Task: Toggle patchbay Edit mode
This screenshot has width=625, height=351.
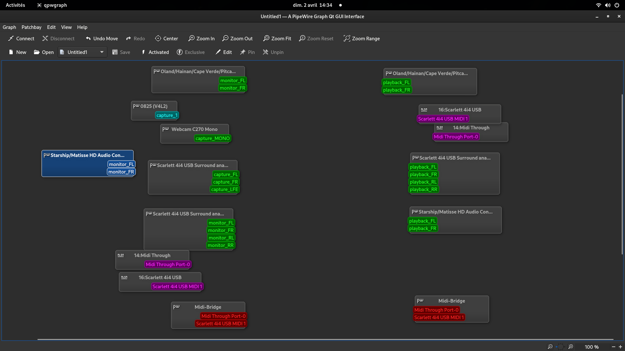Action: (x=223, y=52)
